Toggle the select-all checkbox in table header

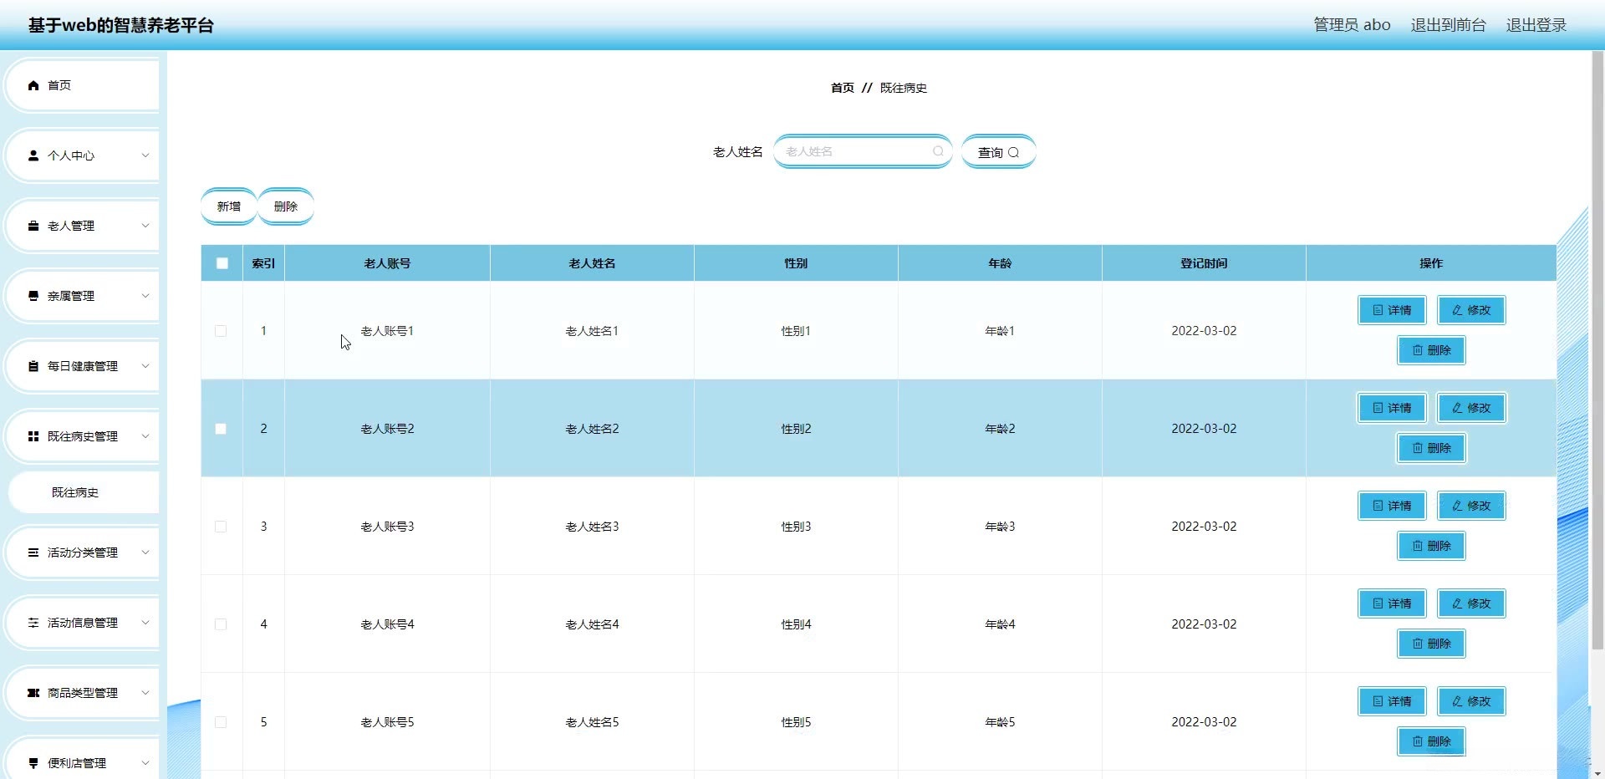tap(222, 263)
